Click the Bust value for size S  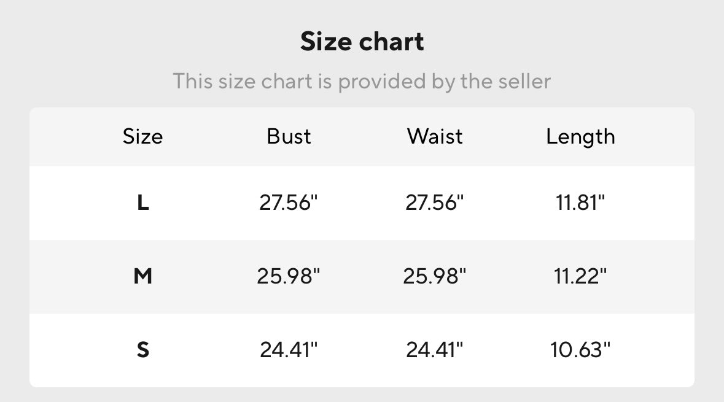pyautogui.click(x=289, y=350)
